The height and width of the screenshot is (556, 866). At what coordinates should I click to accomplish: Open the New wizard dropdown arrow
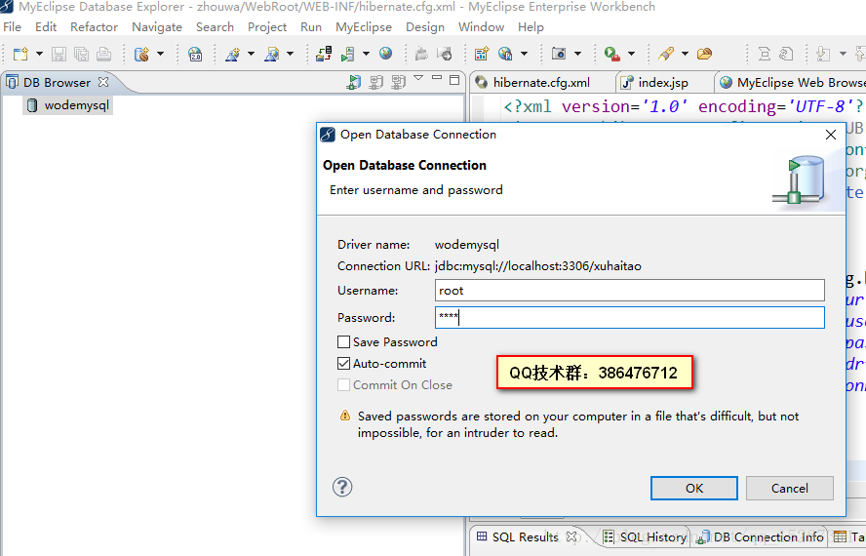[39, 54]
